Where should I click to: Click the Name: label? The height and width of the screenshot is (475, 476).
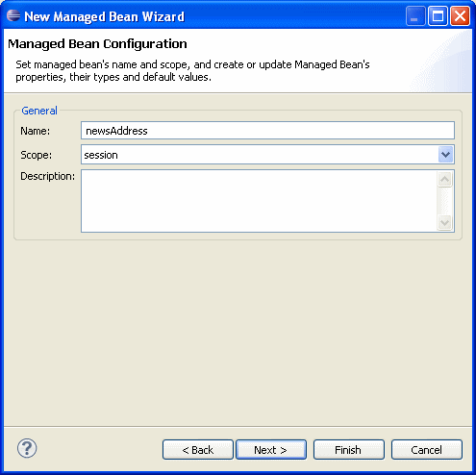coord(36,131)
